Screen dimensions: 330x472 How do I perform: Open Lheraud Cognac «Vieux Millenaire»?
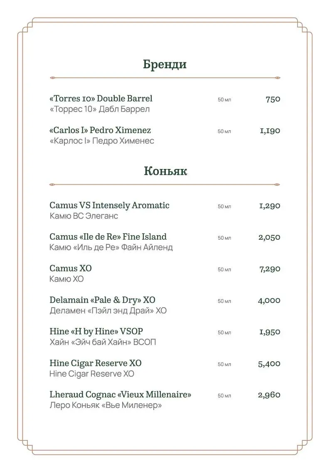pos(120,394)
